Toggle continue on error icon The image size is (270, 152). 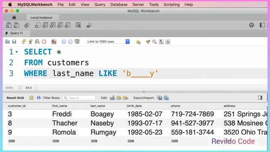54,41
